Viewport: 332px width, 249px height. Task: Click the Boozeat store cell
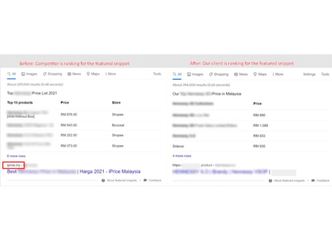tap(118, 125)
